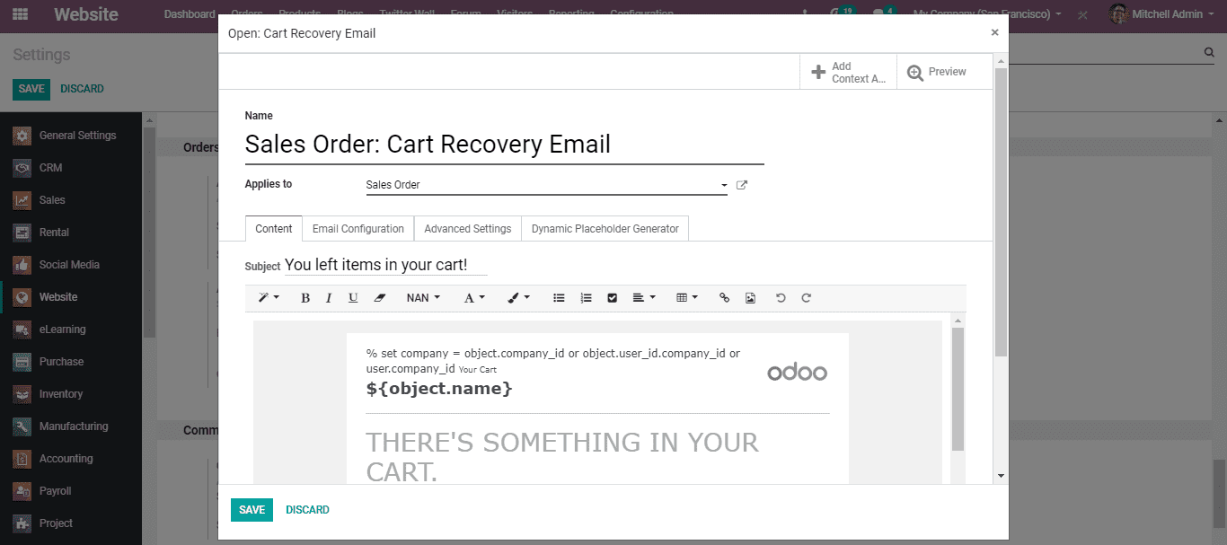Click the redo arrow in editor toolbar
Viewport: 1227px width, 545px height.
pyautogui.click(x=807, y=298)
